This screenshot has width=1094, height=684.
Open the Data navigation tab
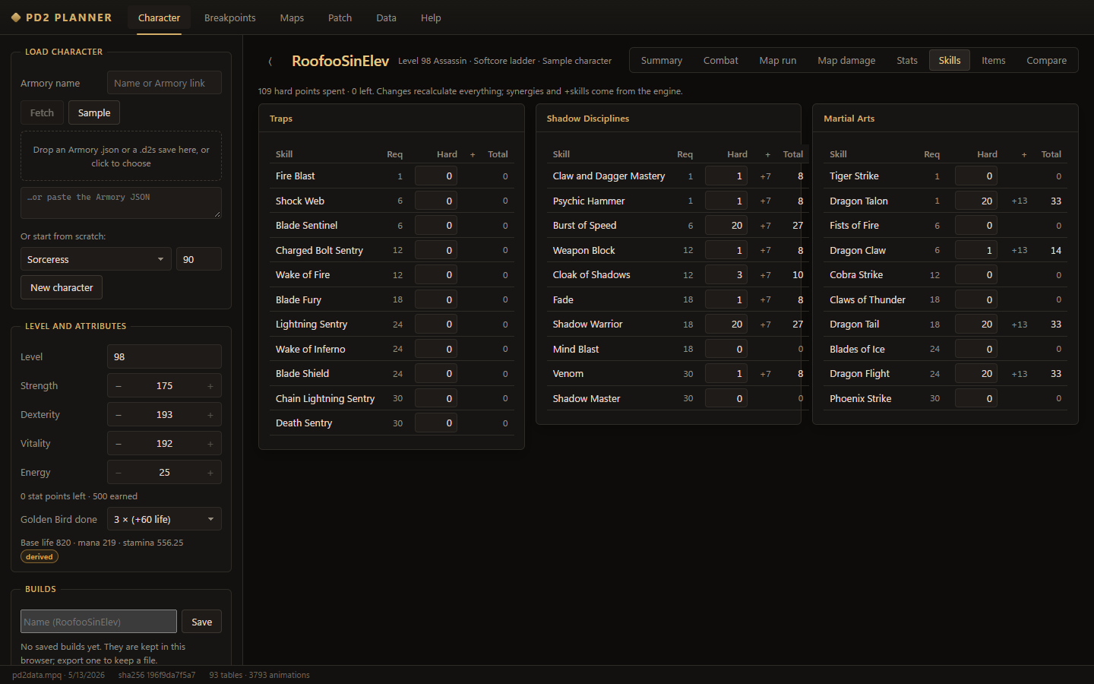(x=386, y=17)
